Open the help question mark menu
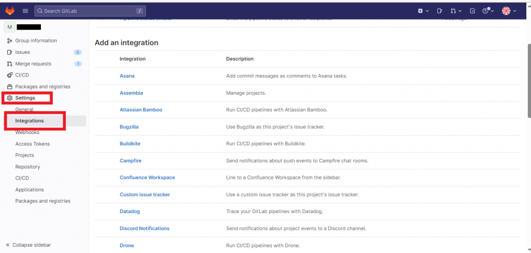Screen dimensions: 531x253 pyautogui.click(x=488, y=11)
